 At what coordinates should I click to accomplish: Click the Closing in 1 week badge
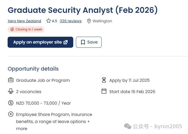[26, 29]
